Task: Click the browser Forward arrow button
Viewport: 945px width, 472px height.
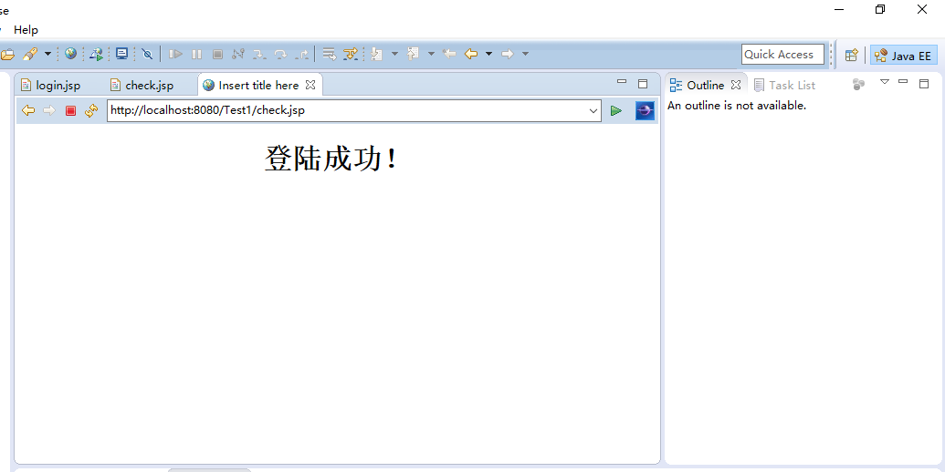Action: [x=49, y=110]
